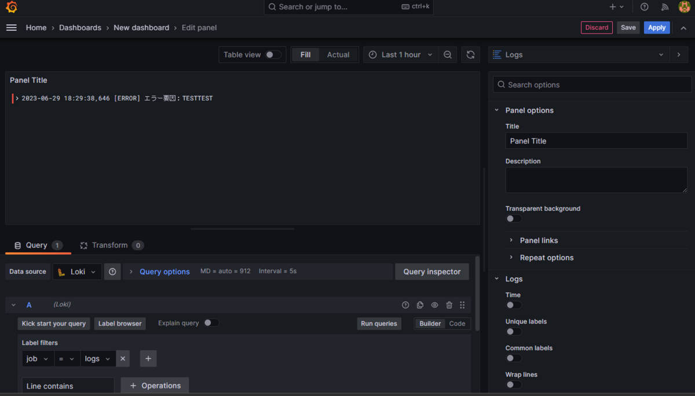Expand the ERROR log line

coord(17,98)
